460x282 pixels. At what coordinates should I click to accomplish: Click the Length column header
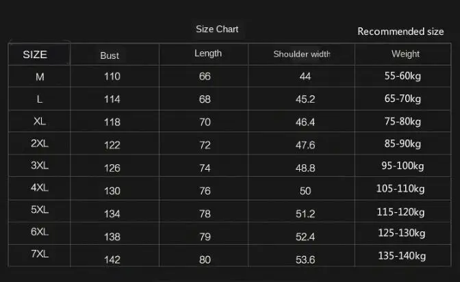point(208,53)
